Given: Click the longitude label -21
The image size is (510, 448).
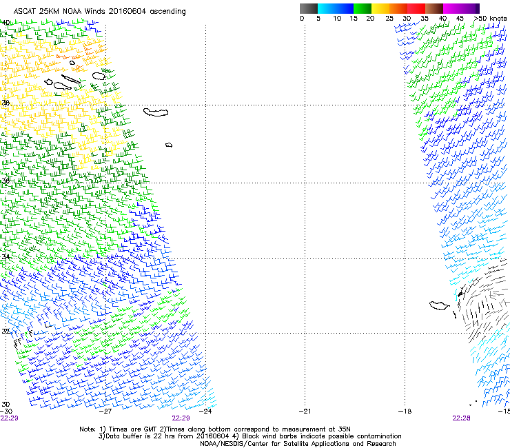Looking at the screenshot, I should [x=305, y=411].
